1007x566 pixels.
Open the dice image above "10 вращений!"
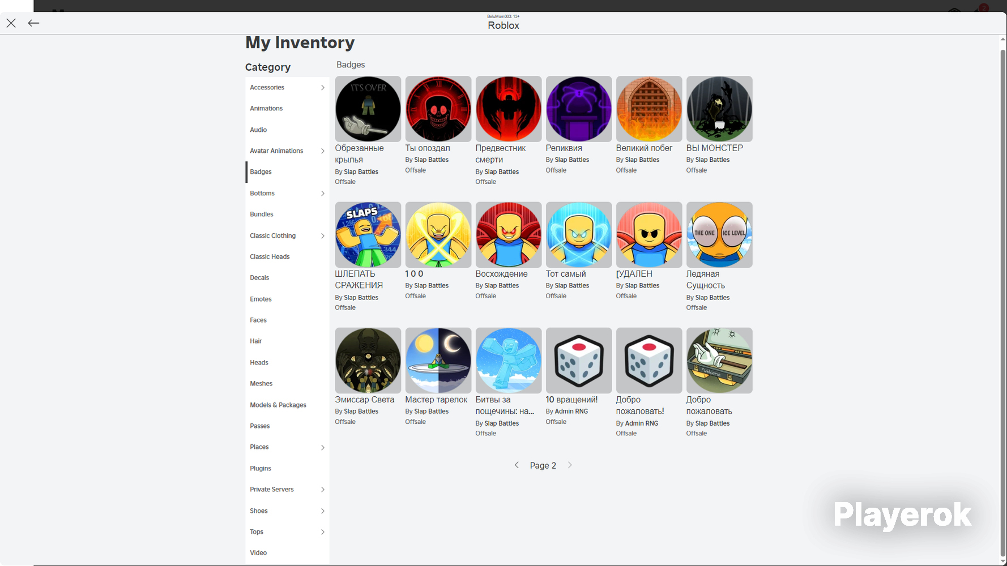[579, 361]
